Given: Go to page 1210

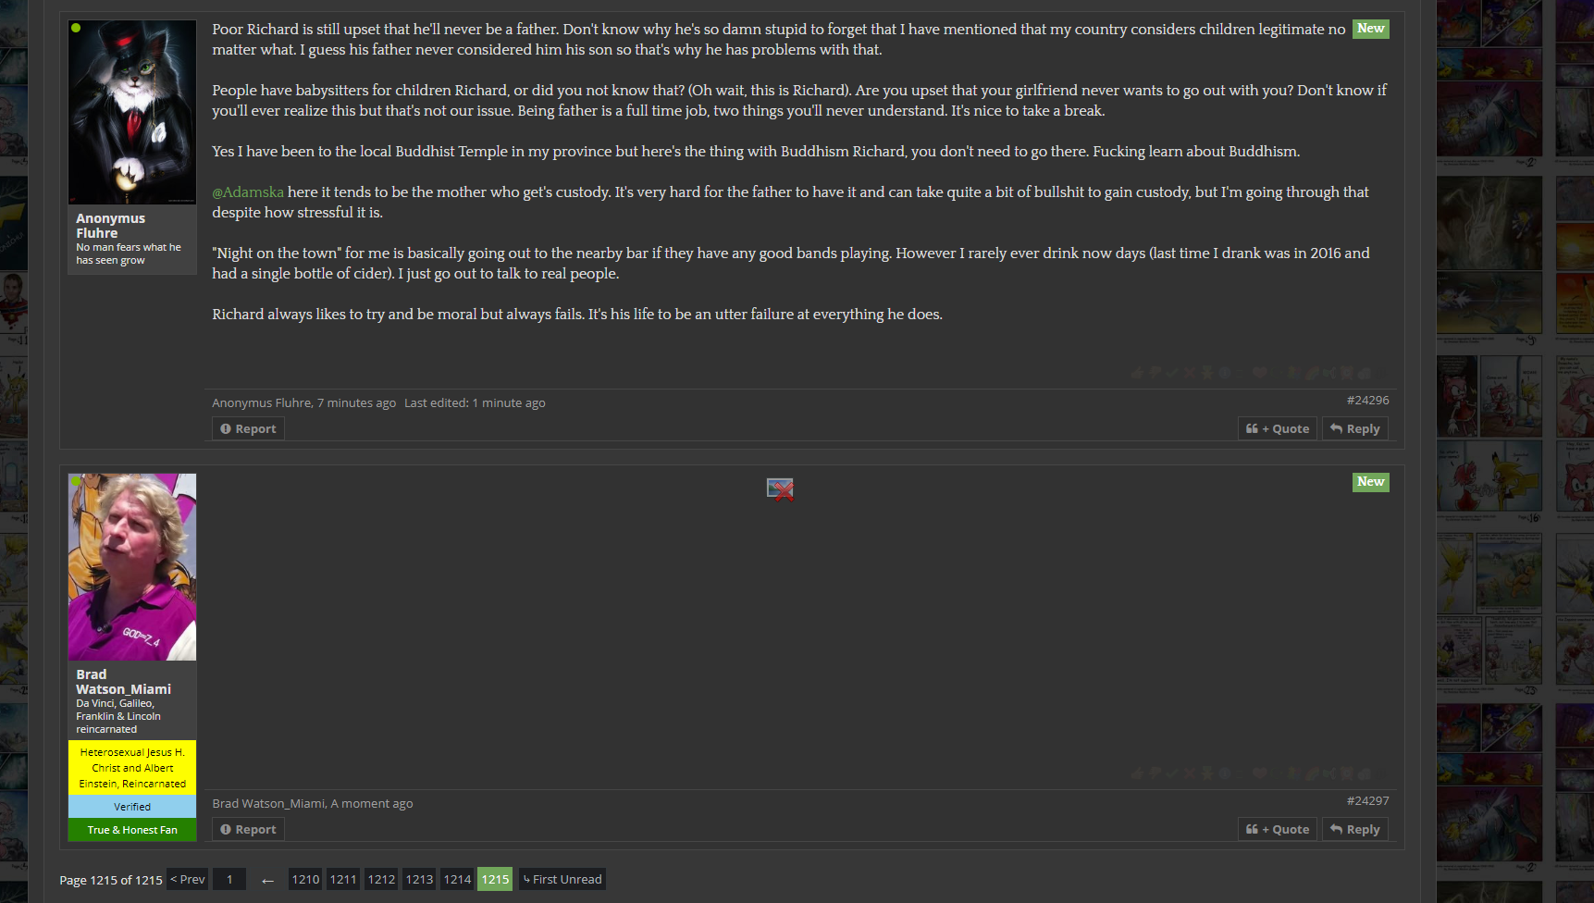Looking at the screenshot, I should point(305,879).
